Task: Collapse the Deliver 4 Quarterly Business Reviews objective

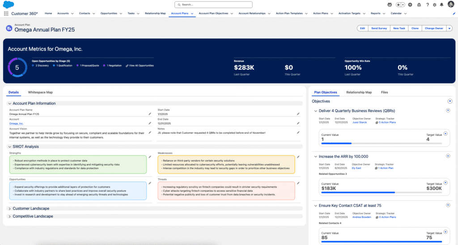Action: coord(315,111)
